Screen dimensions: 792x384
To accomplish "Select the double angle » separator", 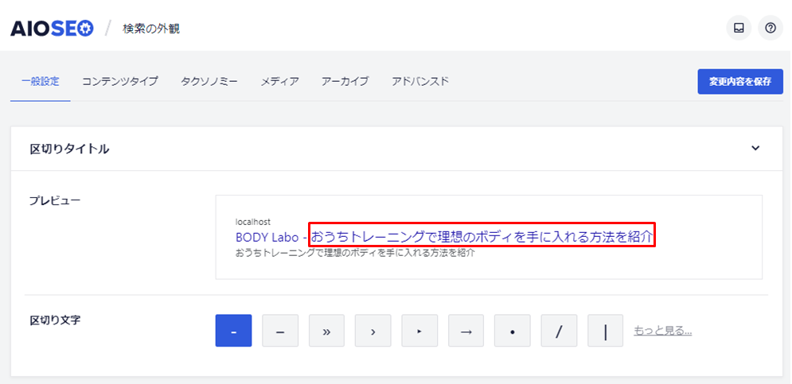I will pyautogui.click(x=327, y=331).
